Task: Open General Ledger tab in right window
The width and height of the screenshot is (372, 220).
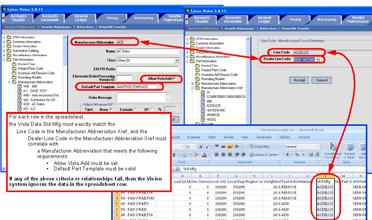Action: [264, 19]
